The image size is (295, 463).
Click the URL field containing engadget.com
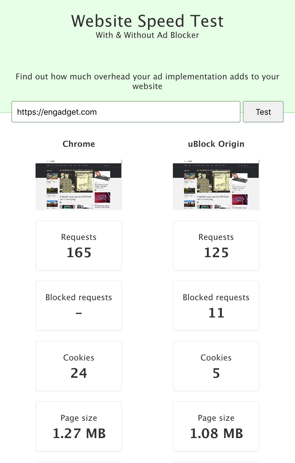pos(126,112)
